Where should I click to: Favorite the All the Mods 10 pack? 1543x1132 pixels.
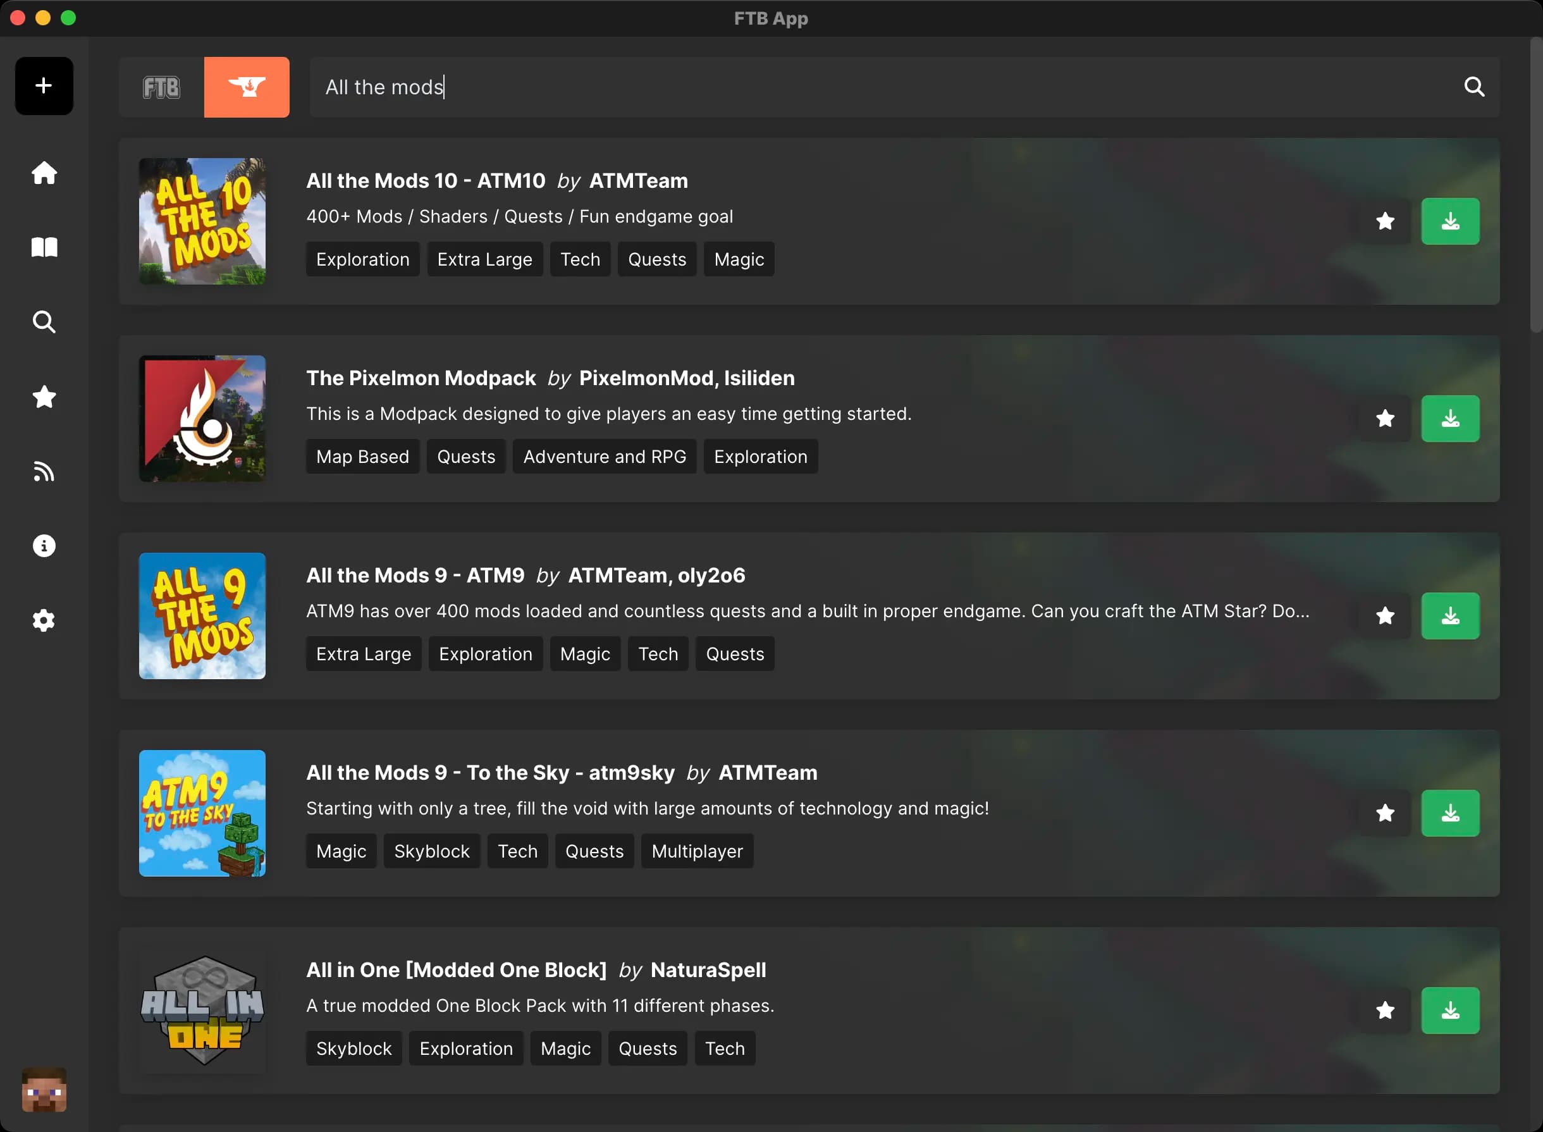(1385, 221)
